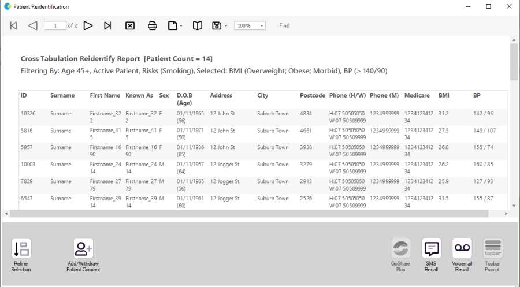
Task: Select patient ID 5816
Action: coord(27,131)
